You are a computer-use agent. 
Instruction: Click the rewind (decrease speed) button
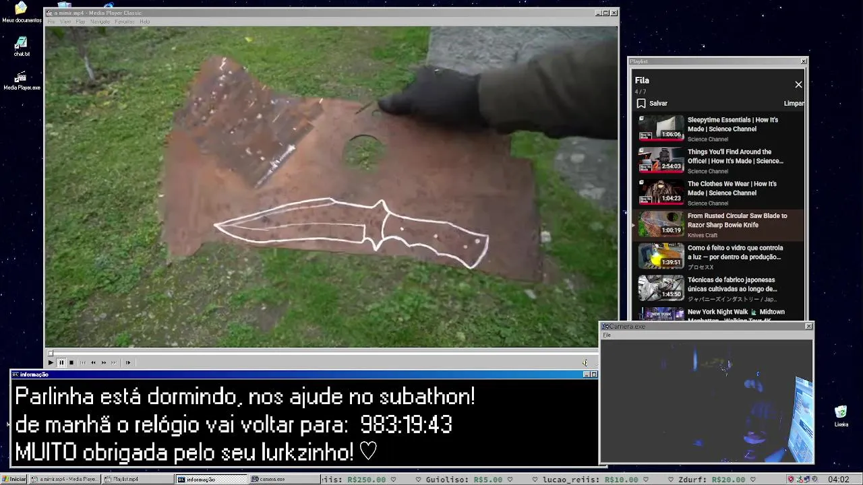(93, 362)
